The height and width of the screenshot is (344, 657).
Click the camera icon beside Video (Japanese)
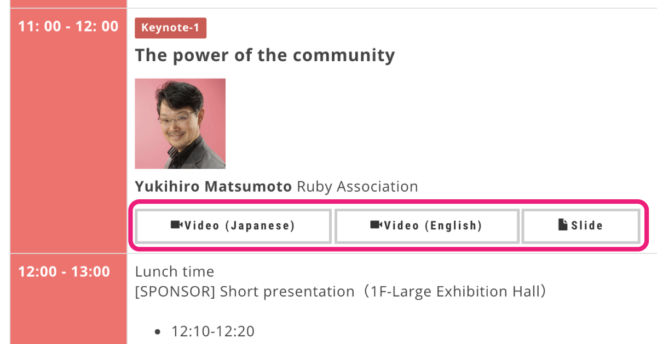177,226
